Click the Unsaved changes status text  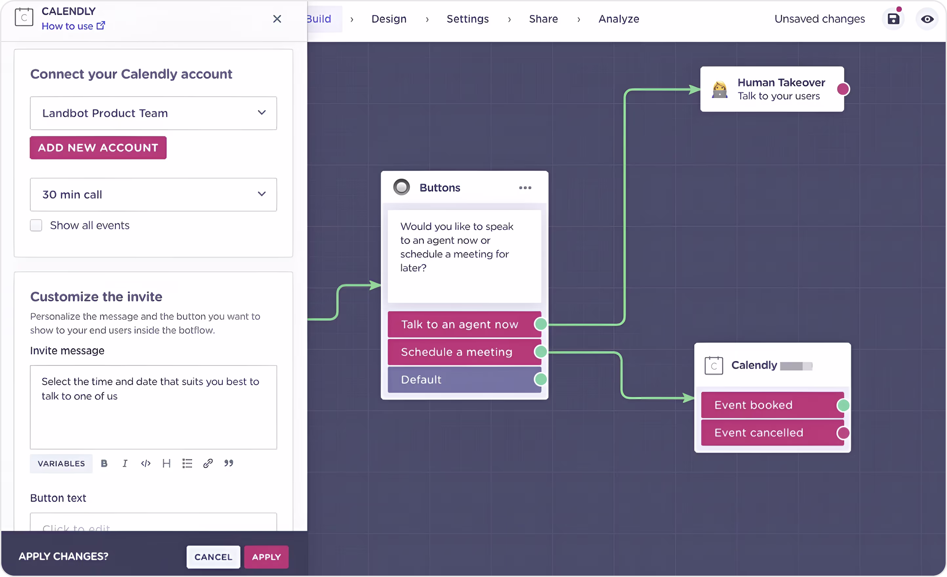pos(820,19)
